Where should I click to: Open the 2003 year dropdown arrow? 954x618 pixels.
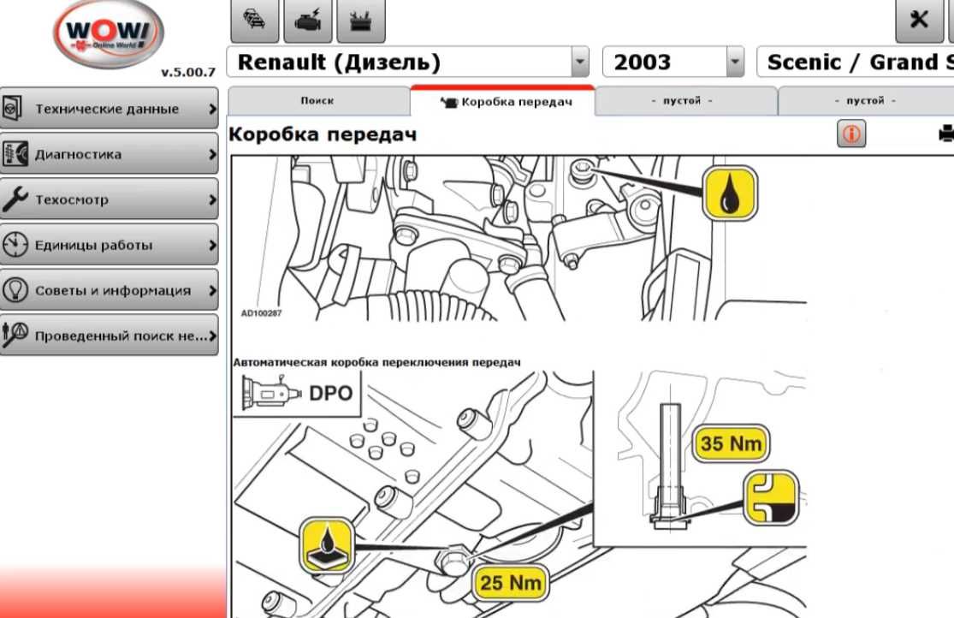coord(735,62)
